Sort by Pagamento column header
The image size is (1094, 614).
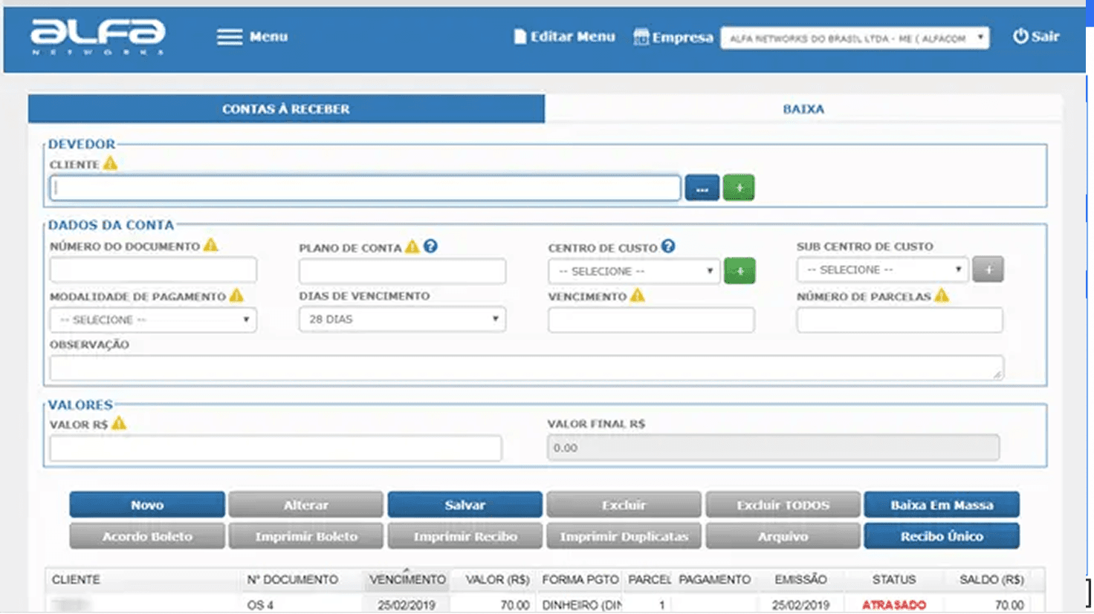tap(714, 579)
